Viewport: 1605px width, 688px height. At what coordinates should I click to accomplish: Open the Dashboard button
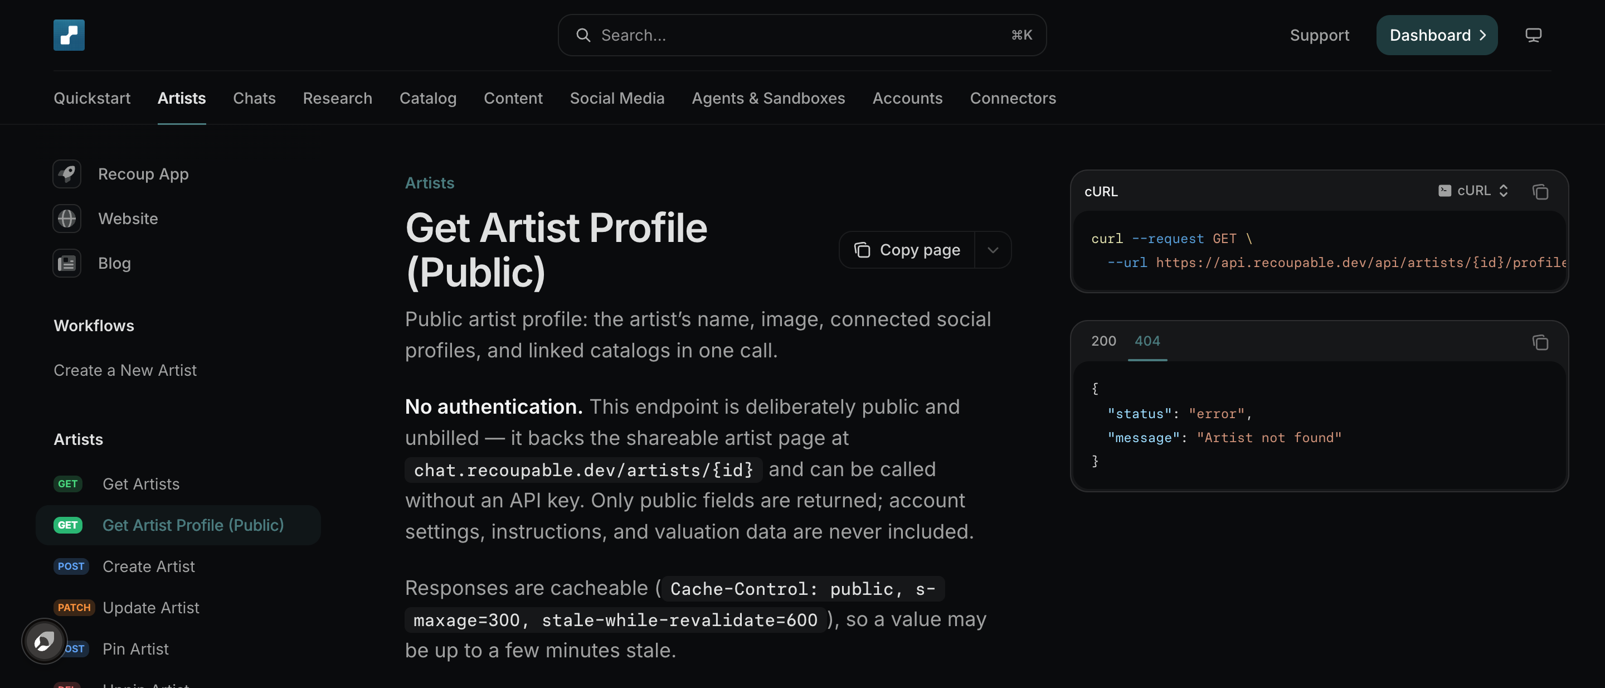1437,35
